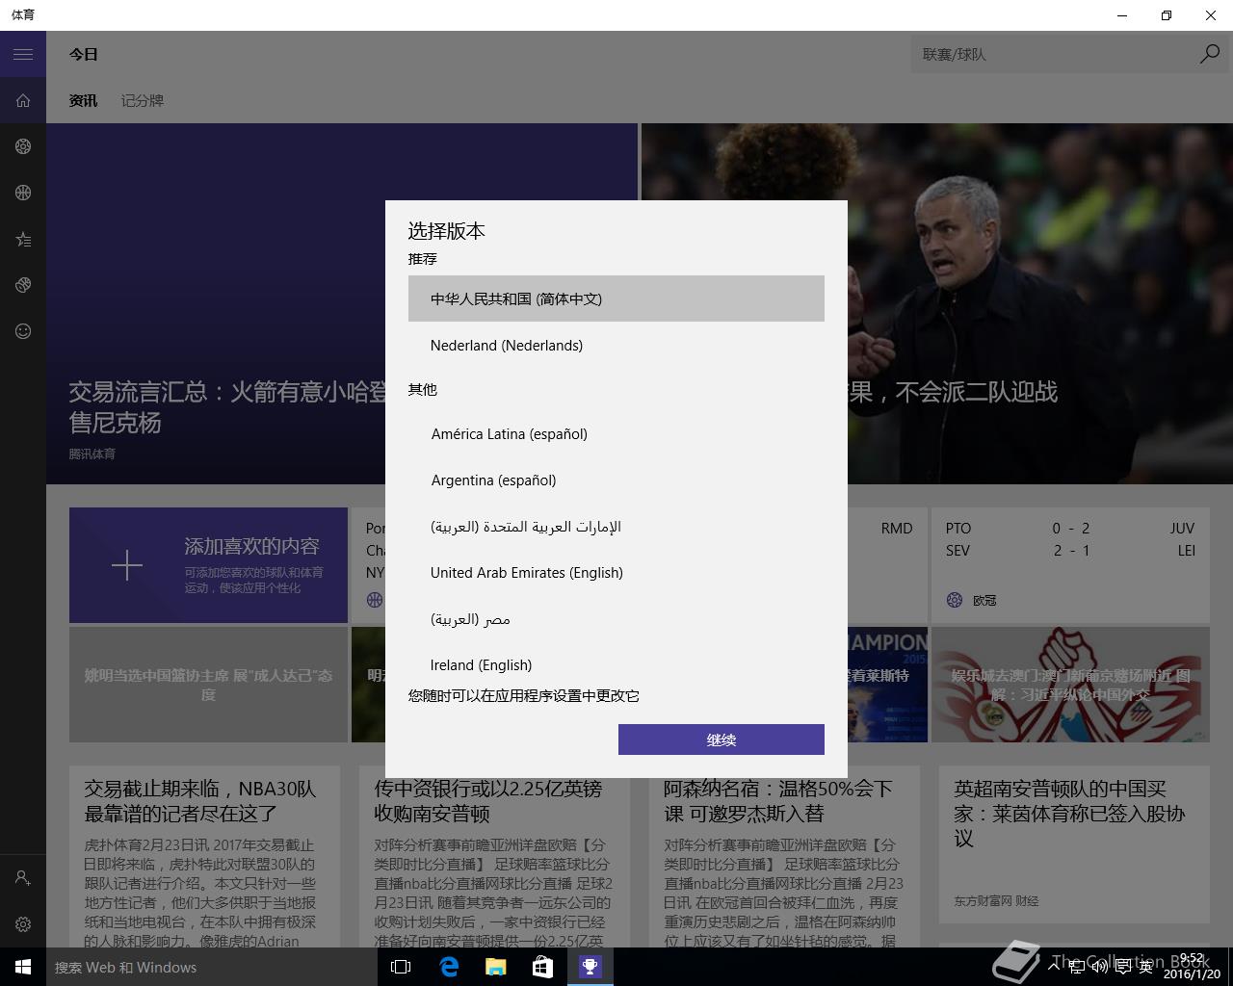Choose América Latina (español) edition
The height and width of the screenshot is (986, 1233).
pos(616,433)
